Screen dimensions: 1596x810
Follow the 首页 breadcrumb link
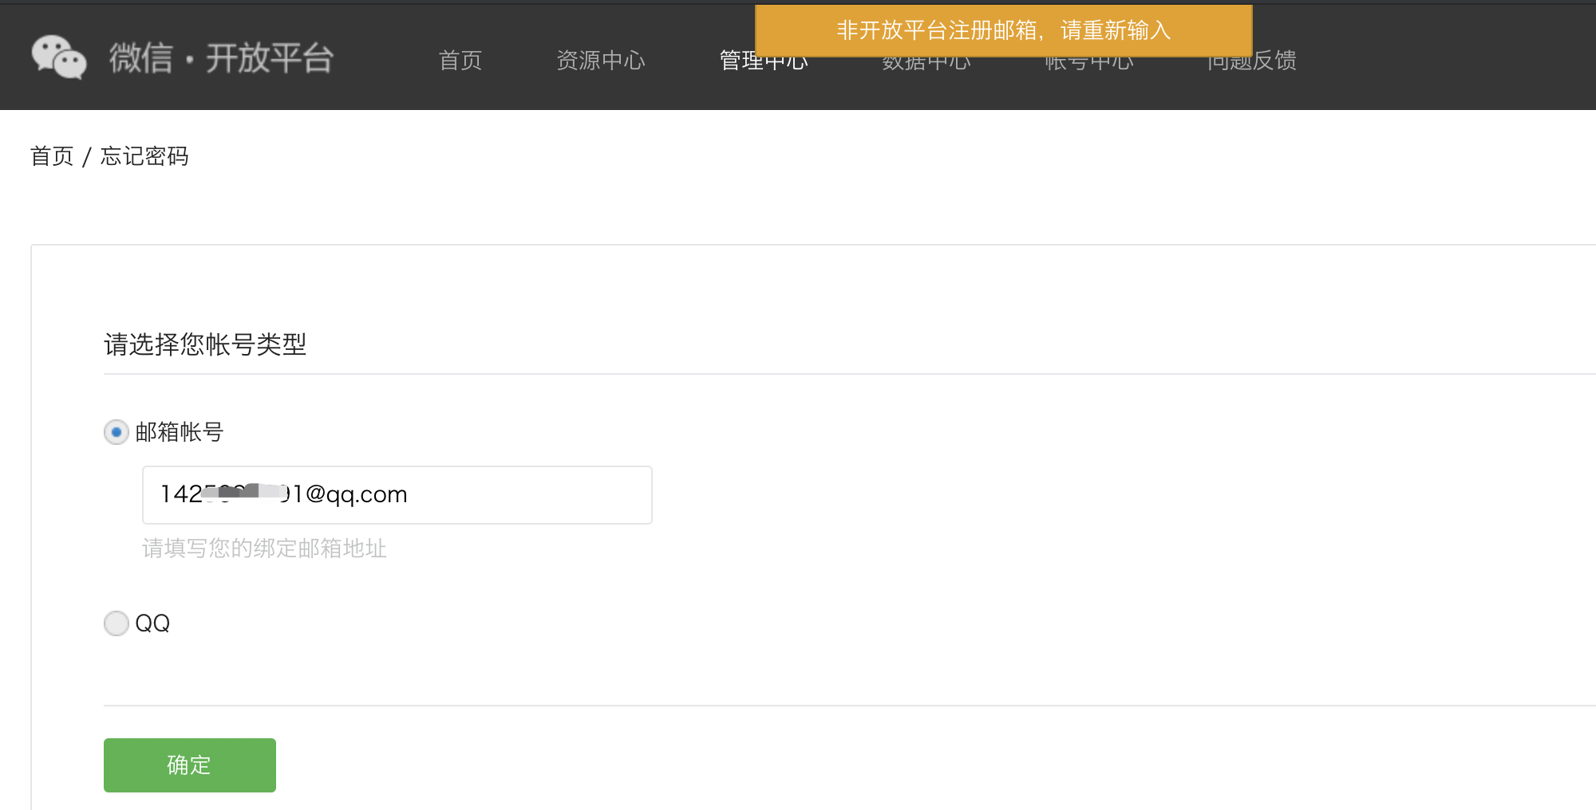(52, 156)
